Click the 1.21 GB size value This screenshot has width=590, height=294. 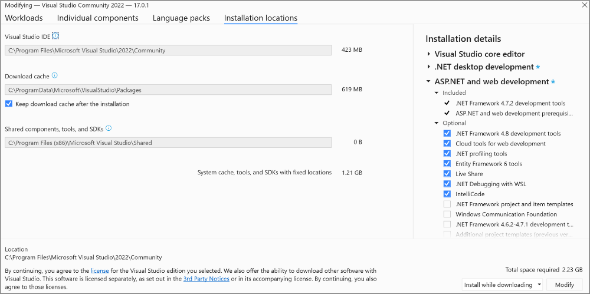[x=352, y=173]
